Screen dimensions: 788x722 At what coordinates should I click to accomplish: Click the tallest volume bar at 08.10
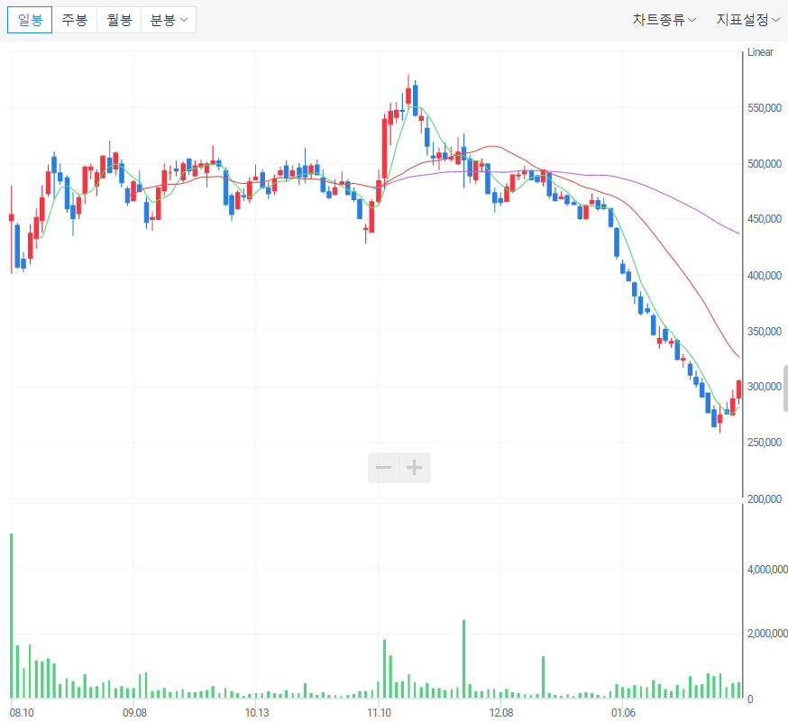(x=12, y=616)
